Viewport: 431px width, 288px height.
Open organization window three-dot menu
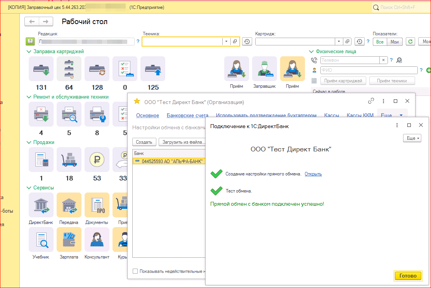point(383,101)
